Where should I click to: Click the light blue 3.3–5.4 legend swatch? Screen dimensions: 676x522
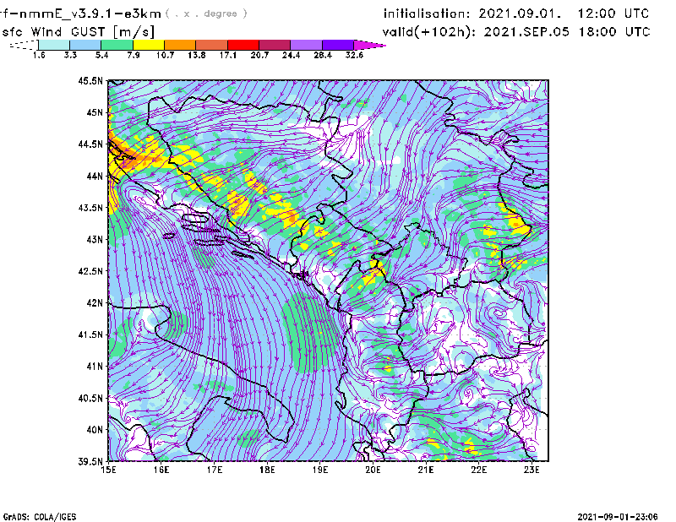[x=85, y=45]
